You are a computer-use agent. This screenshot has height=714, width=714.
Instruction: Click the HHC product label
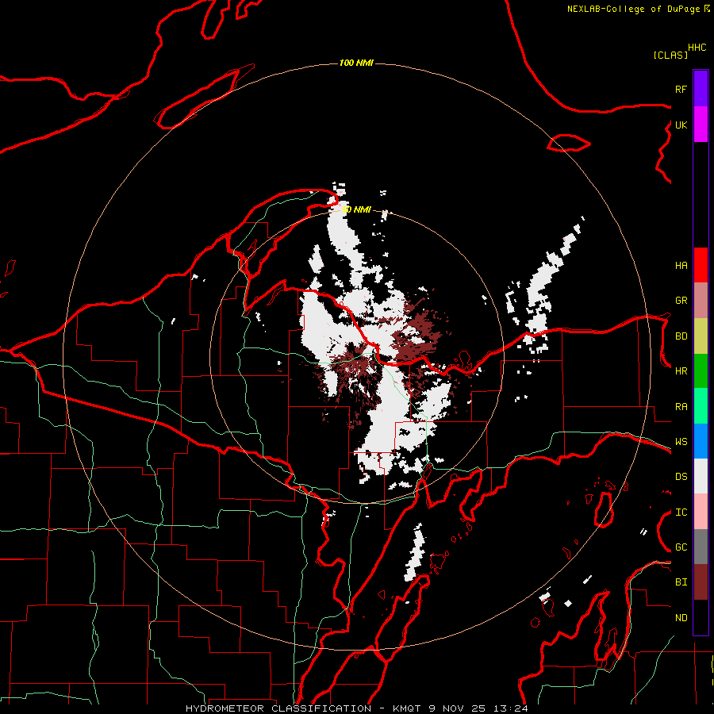pyautogui.click(x=697, y=48)
